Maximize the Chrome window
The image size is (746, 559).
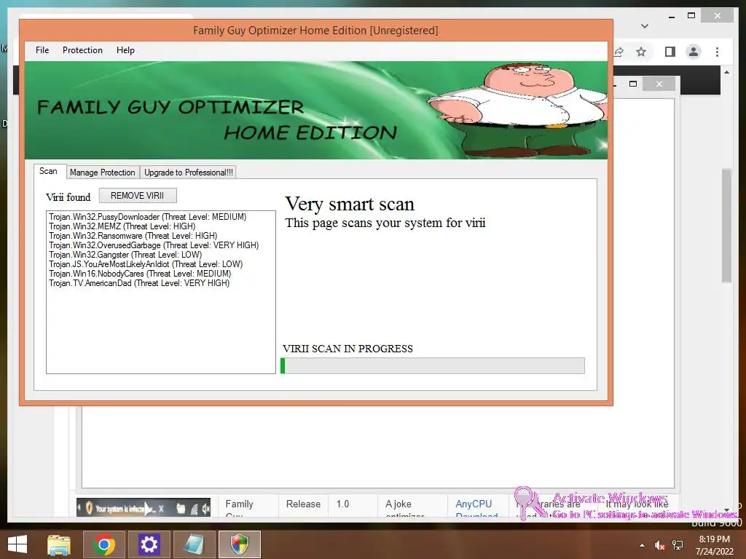coord(691,16)
